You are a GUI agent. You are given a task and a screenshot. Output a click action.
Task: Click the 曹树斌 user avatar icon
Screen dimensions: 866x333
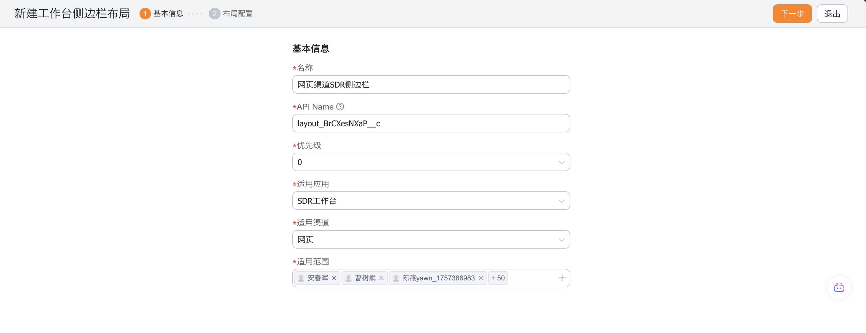click(348, 278)
